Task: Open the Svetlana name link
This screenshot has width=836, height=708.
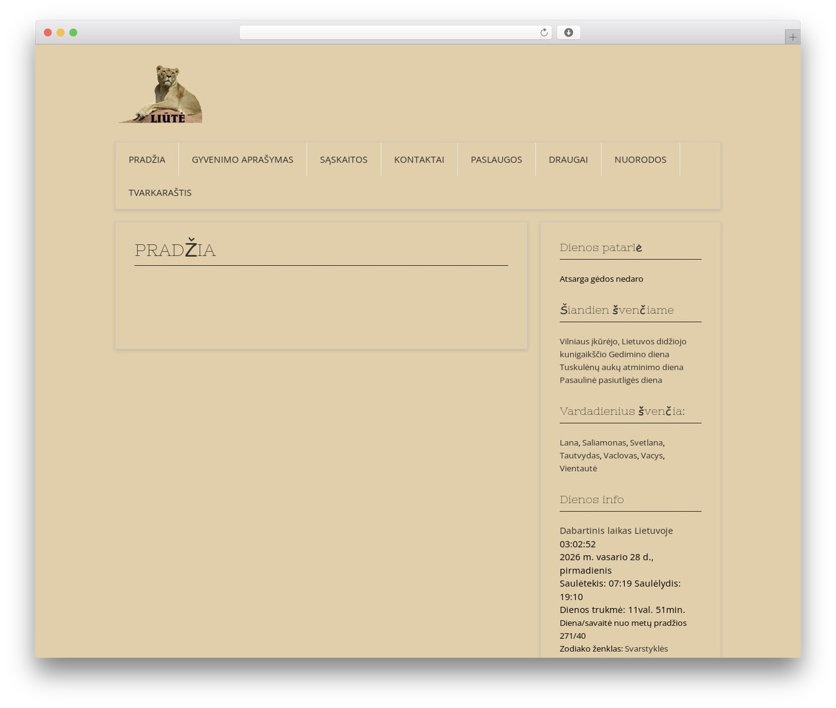Action: pyautogui.click(x=647, y=443)
